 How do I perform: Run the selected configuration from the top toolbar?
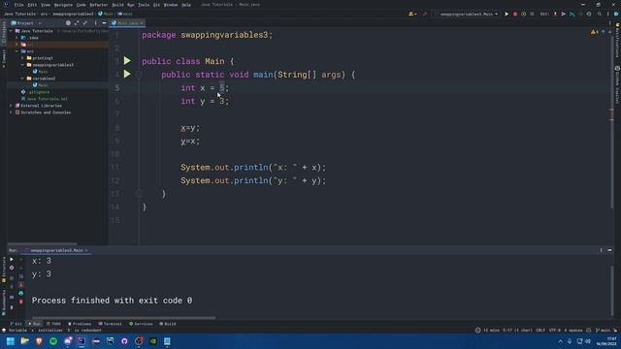coord(507,14)
